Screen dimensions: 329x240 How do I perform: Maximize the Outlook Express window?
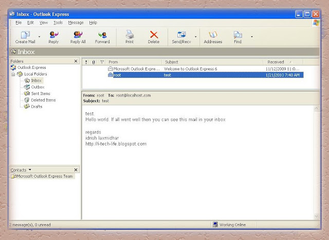(307, 14)
